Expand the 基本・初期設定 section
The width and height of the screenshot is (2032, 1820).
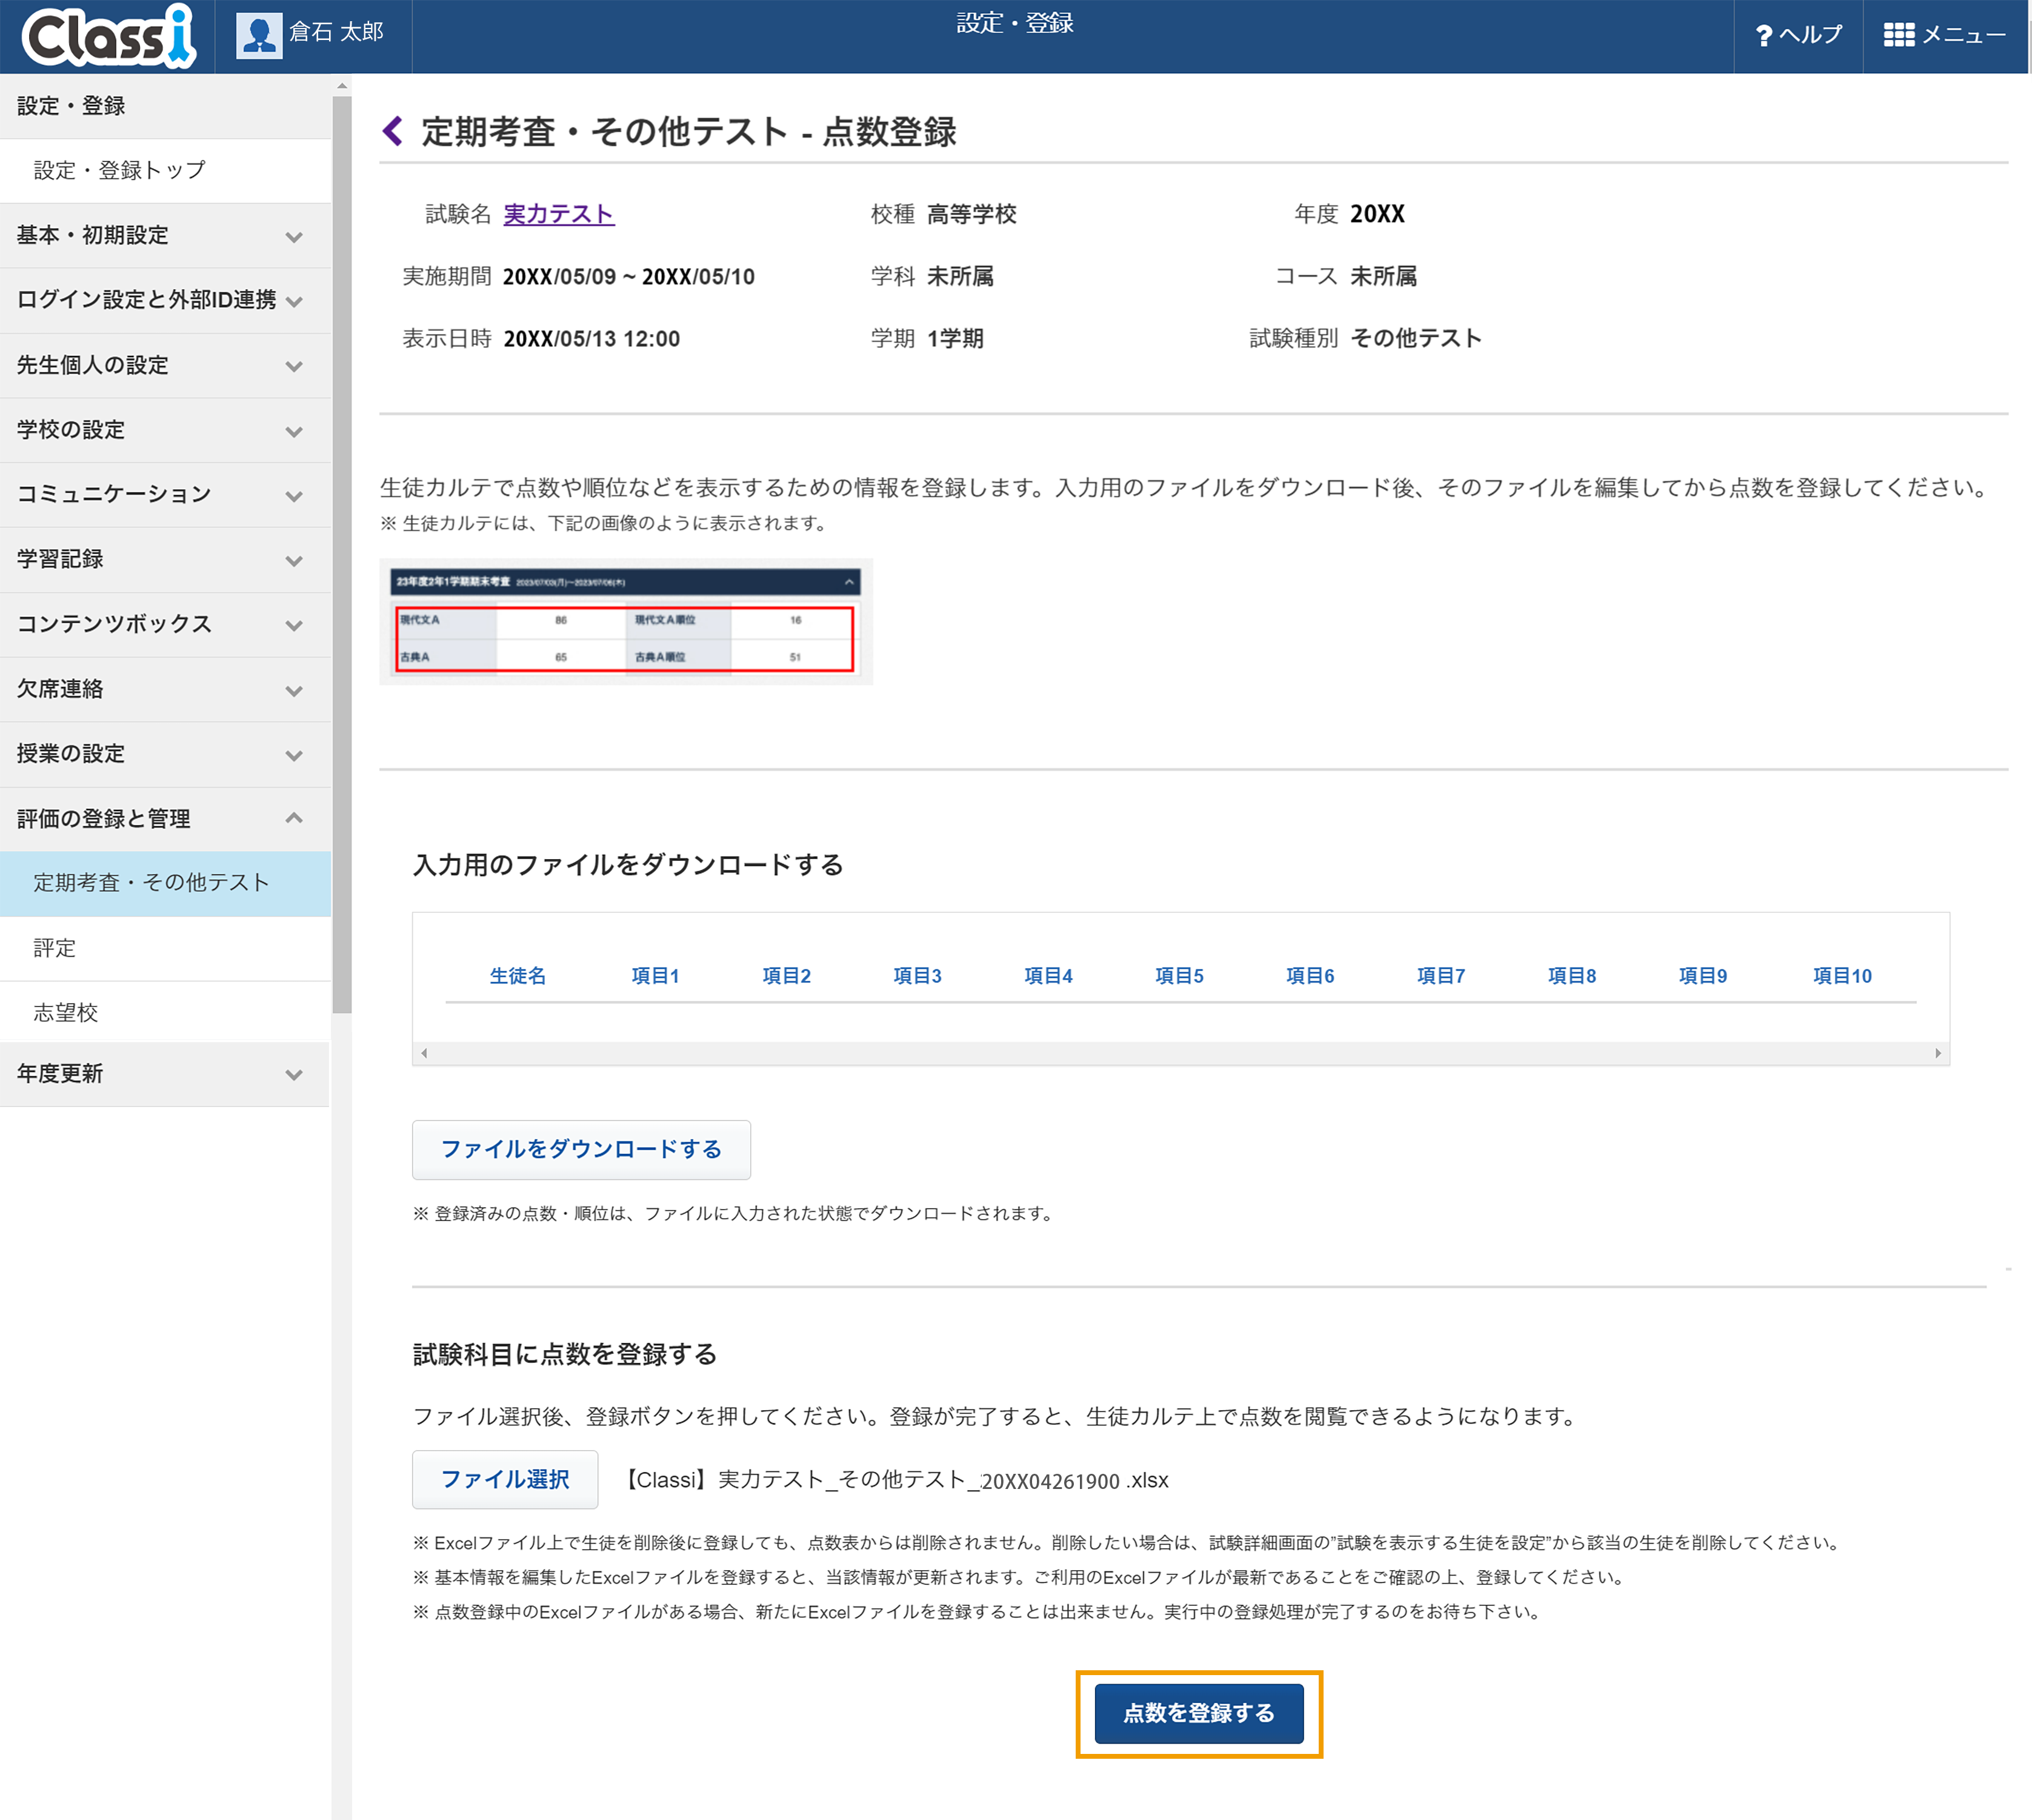point(165,236)
